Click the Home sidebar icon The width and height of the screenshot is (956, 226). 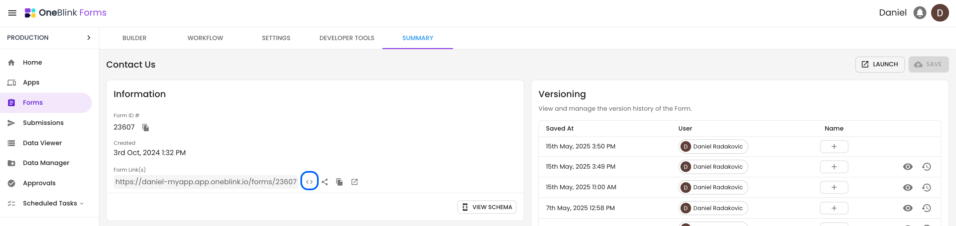[12, 63]
